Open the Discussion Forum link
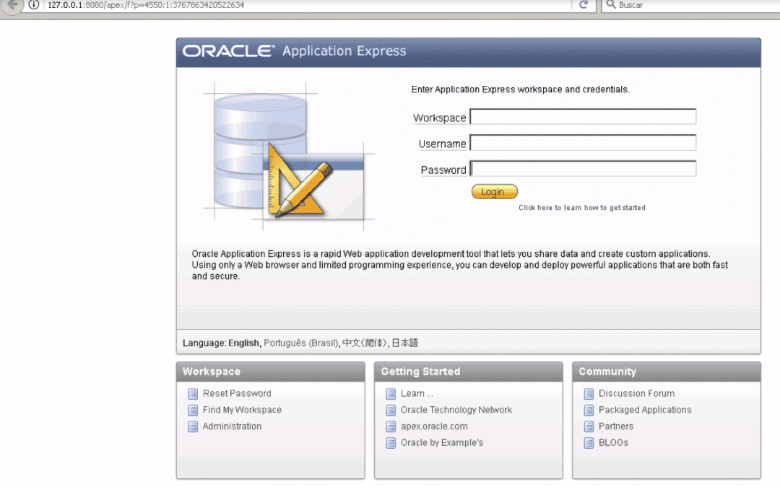 pyautogui.click(x=637, y=394)
